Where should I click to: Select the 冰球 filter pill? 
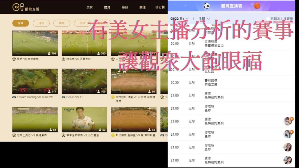[82, 22]
